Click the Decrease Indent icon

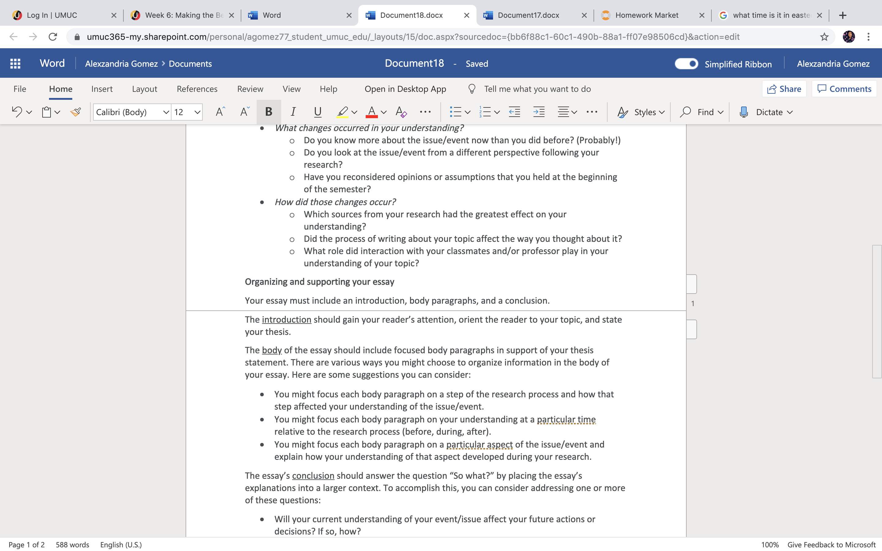click(x=514, y=112)
